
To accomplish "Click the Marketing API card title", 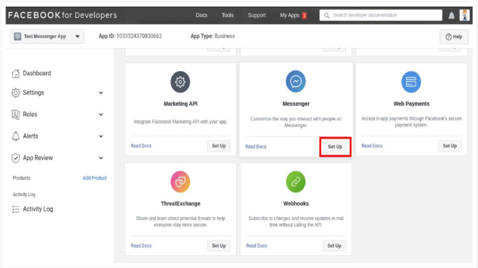I will coord(181,103).
